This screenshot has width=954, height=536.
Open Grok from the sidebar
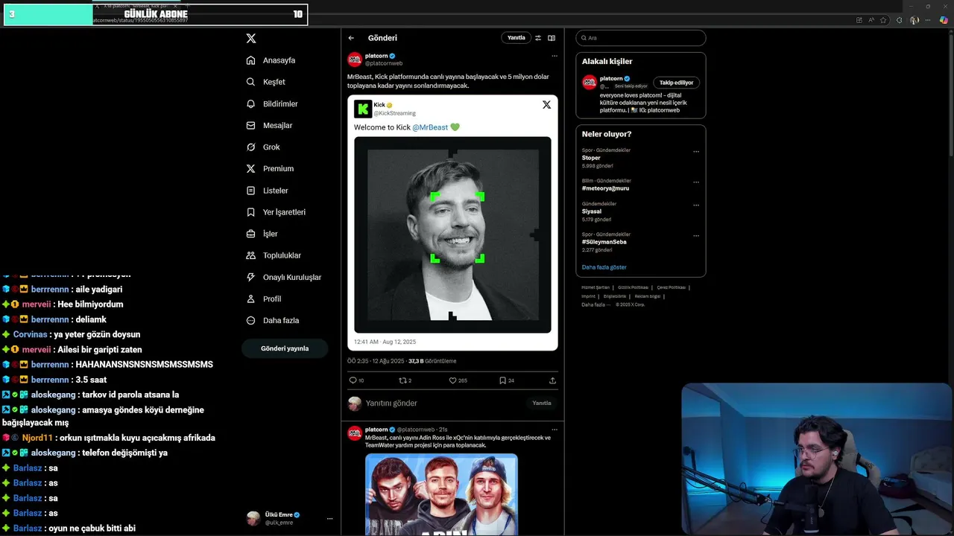(263, 147)
